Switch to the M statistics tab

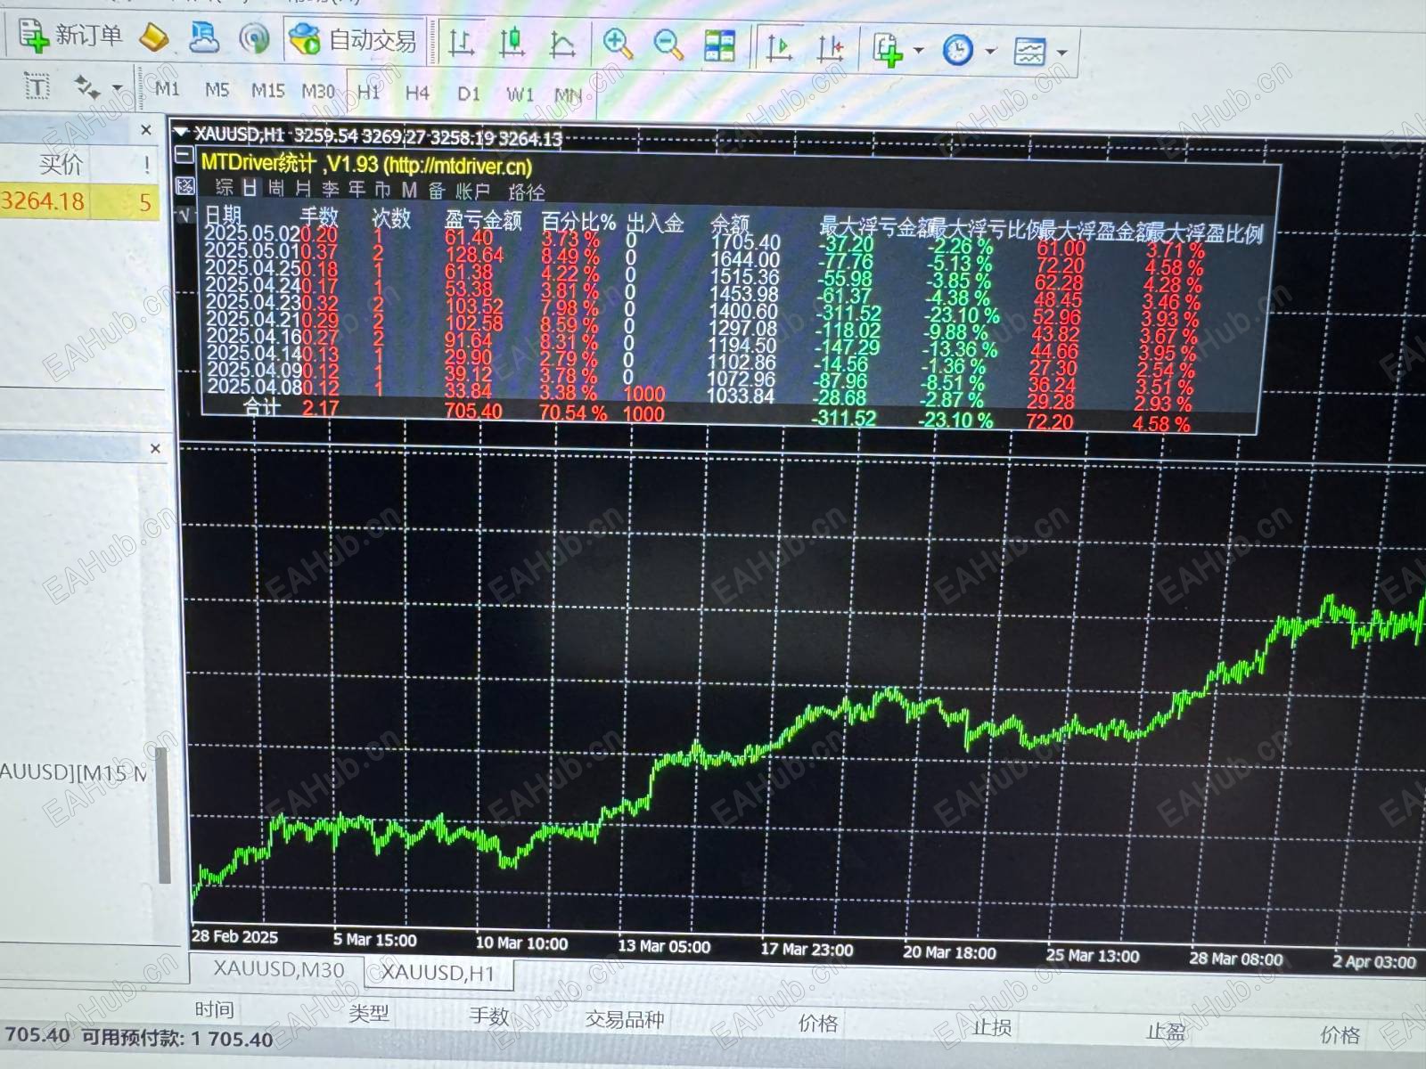pos(409,190)
